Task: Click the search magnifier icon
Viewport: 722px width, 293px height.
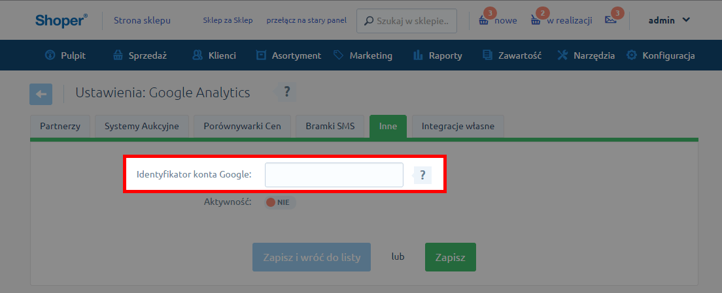Action: coord(369,21)
